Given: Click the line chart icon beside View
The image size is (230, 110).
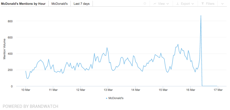Looking at the screenshot, I should (x=155, y=4).
